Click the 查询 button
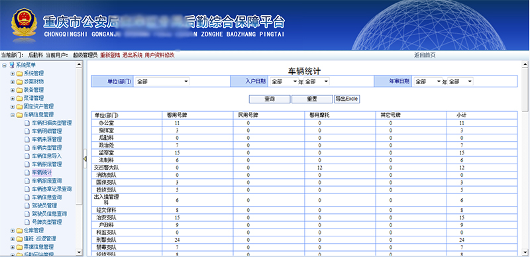 point(270,99)
